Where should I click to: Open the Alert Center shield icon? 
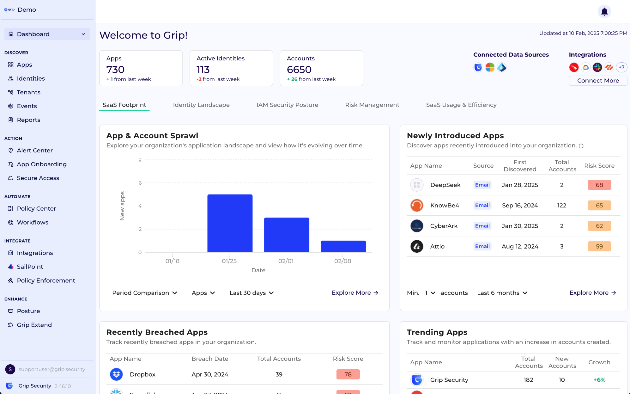tap(11, 151)
